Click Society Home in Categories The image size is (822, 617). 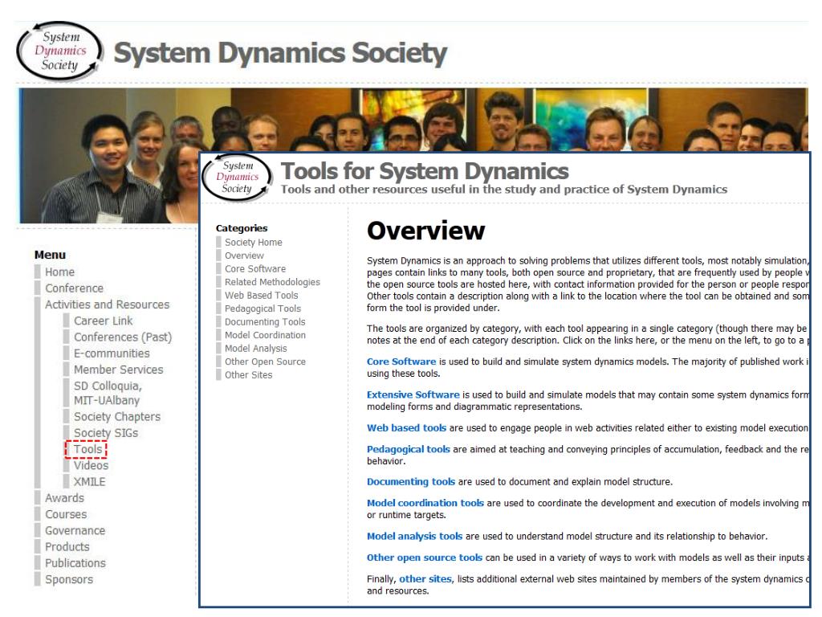point(253,243)
